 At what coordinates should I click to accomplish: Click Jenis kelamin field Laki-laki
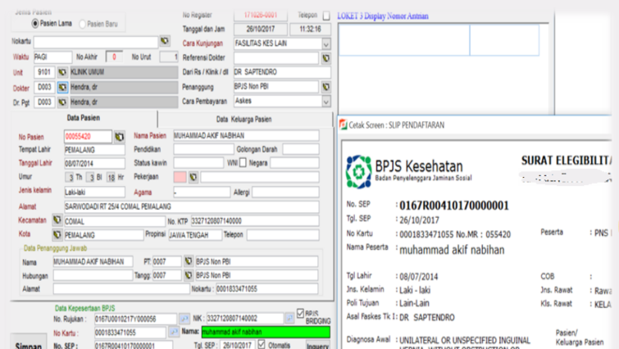tap(95, 192)
